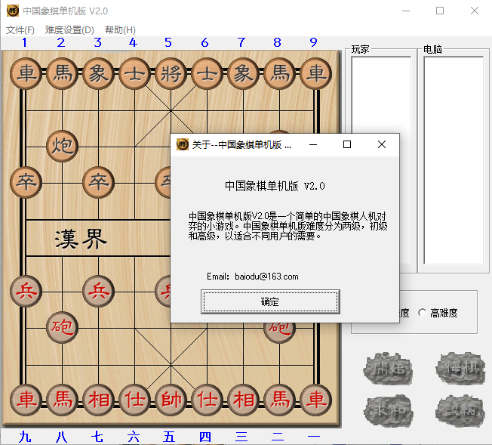Choose the 高难度 difficulty option
The width and height of the screenshot is (492, 445).
click(423, 313)
